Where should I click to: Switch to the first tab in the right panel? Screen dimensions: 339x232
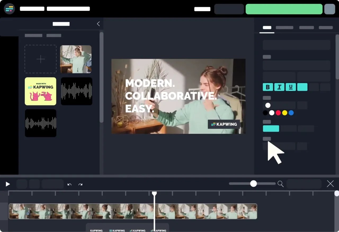pyautogui.click(x=267, y=28)
